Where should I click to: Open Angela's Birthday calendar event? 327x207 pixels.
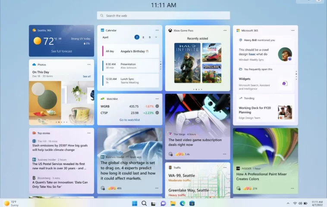coord(130,51)
